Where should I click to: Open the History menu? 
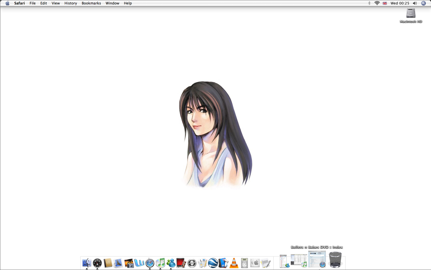(71, 3)
